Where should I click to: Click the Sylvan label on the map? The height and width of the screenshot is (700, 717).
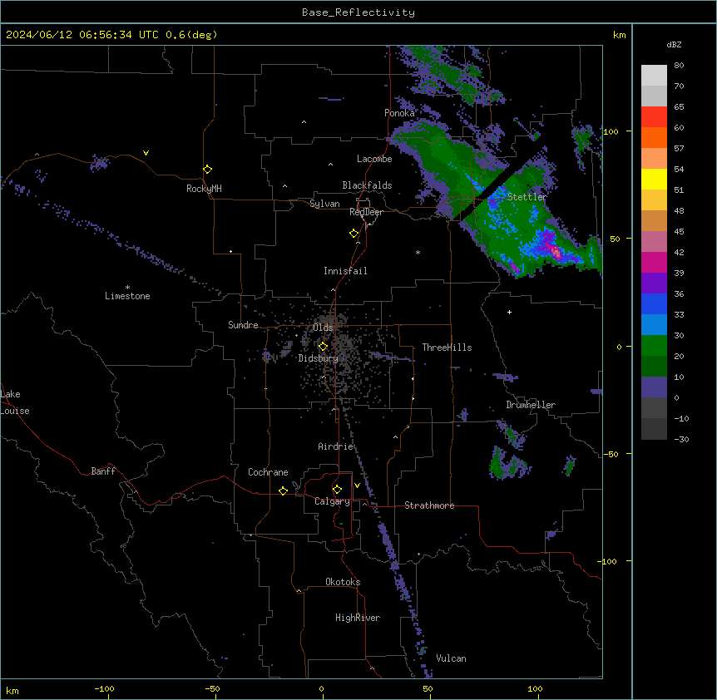tap(324, 204)
